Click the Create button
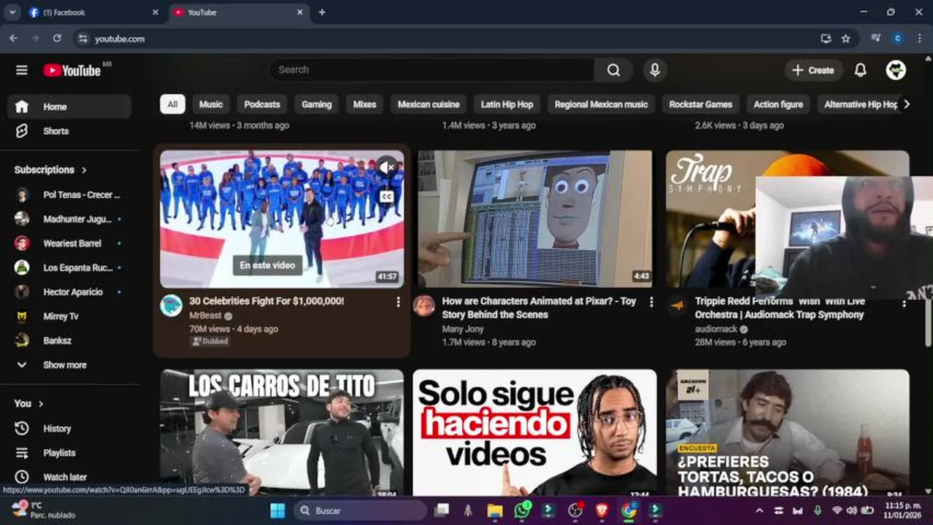The image size is (933, 525). point(813,70)
